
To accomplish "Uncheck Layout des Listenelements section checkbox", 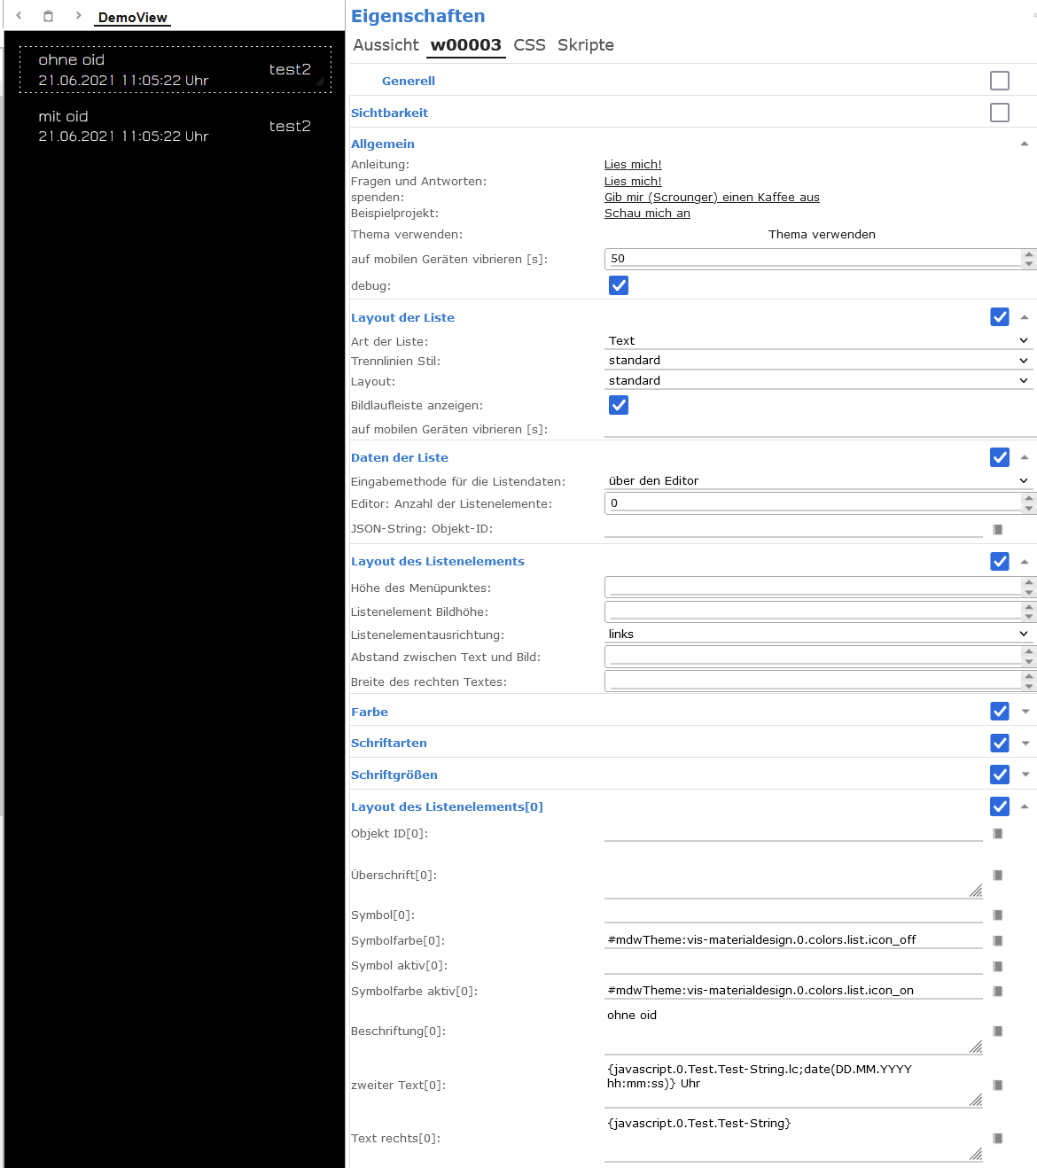I will click(x=1000, y=561).
